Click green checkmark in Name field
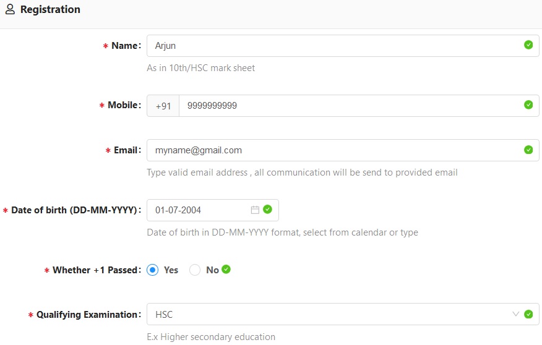542x345 pixels. [x=528, y=45]
